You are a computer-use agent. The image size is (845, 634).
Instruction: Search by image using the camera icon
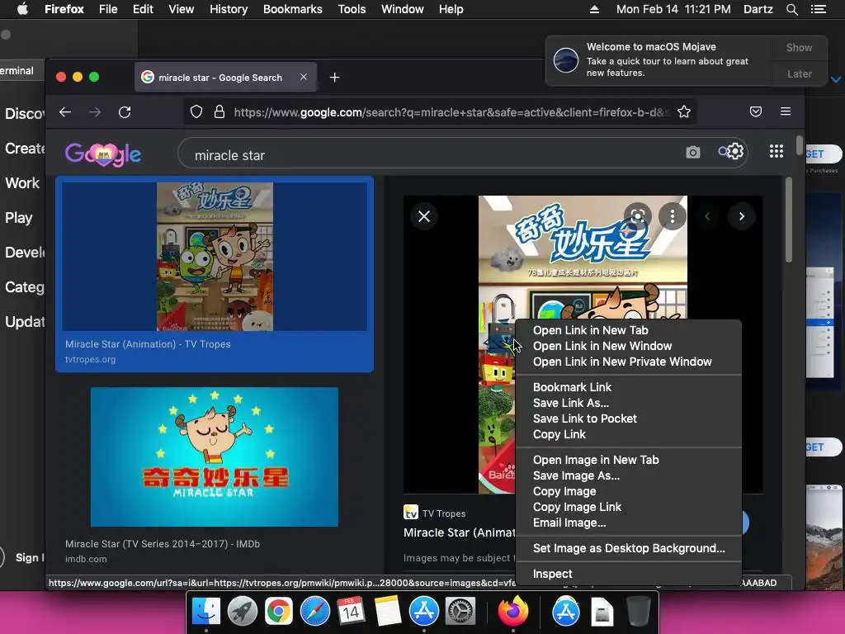click(x=693, y=153)
